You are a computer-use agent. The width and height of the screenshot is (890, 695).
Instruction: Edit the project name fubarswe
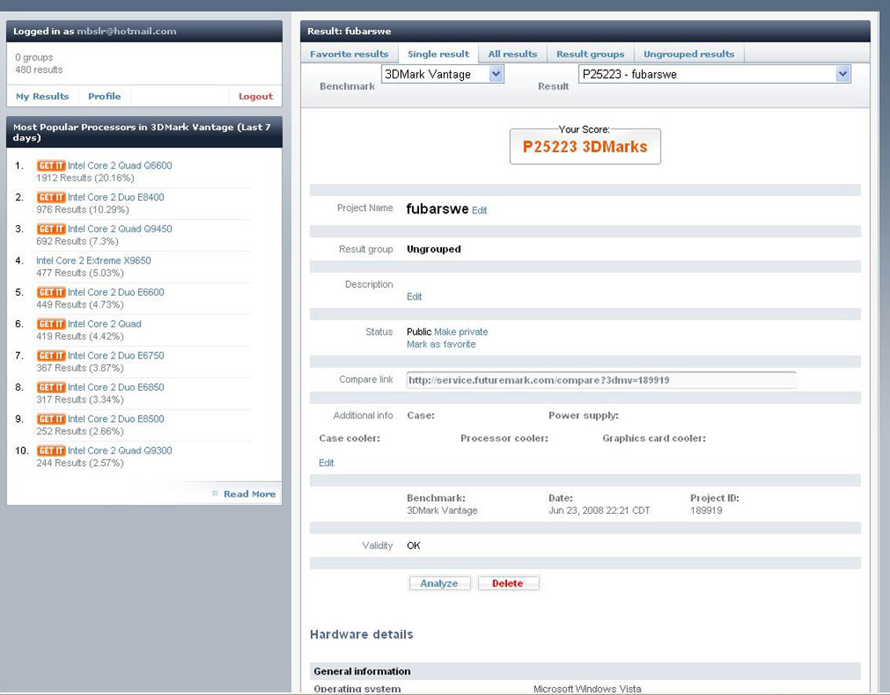[479, 210]
